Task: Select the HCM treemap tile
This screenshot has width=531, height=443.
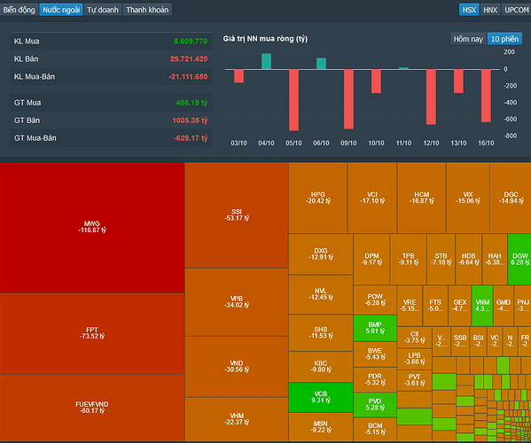Action: coord(422,198)
